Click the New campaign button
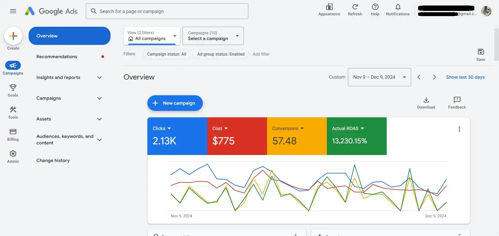 click(x=175, y=103)
